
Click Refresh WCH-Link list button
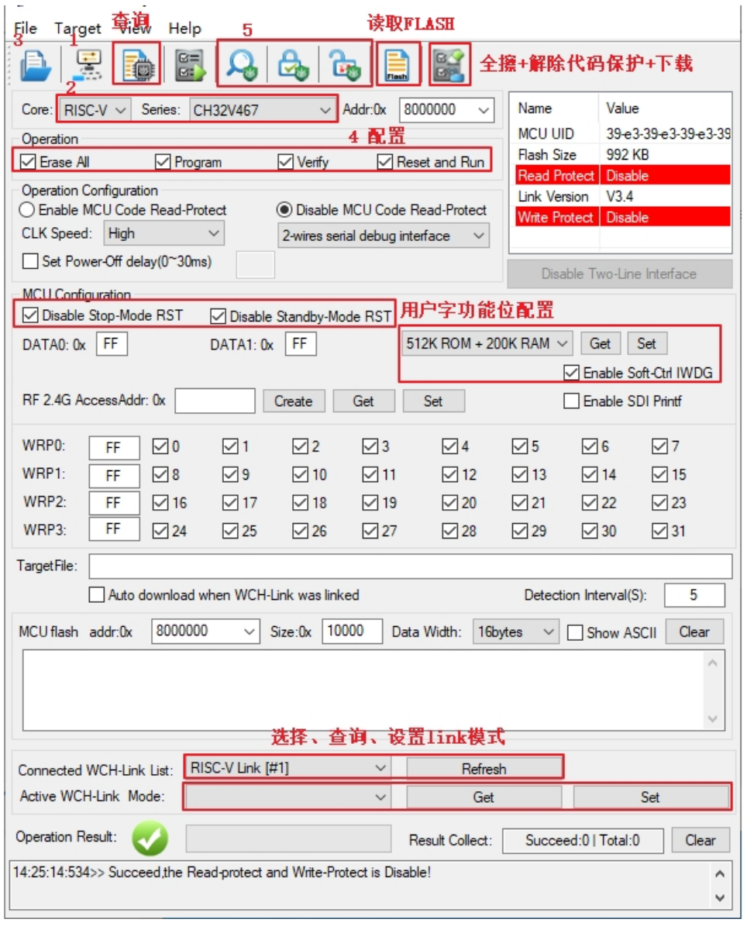tap(484, 769)
